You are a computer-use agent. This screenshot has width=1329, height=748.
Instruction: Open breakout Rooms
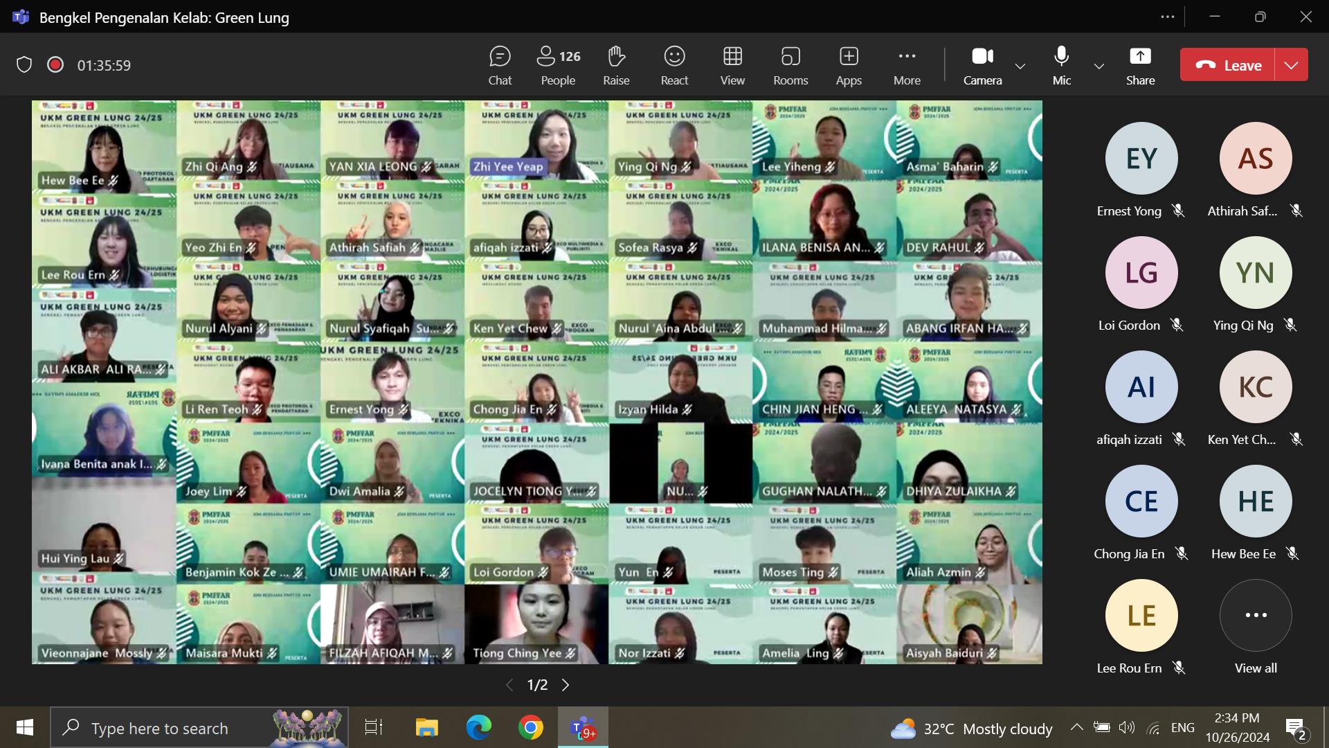click(x=790, y=65)
